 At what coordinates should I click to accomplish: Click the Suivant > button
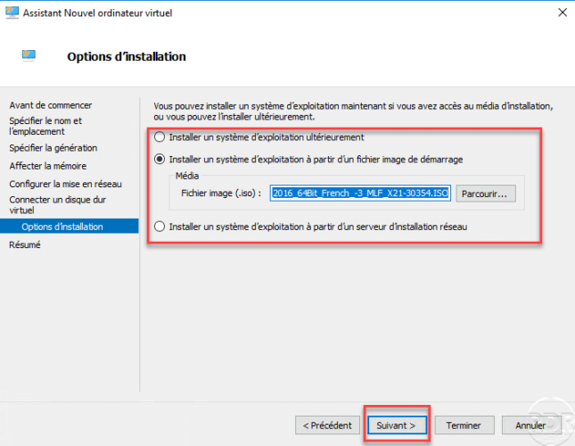[397, 425]
